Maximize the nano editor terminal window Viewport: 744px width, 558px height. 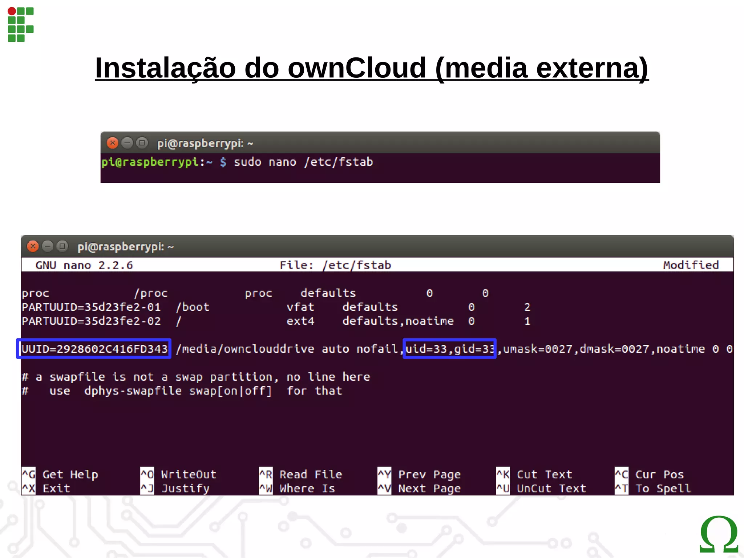62,246
